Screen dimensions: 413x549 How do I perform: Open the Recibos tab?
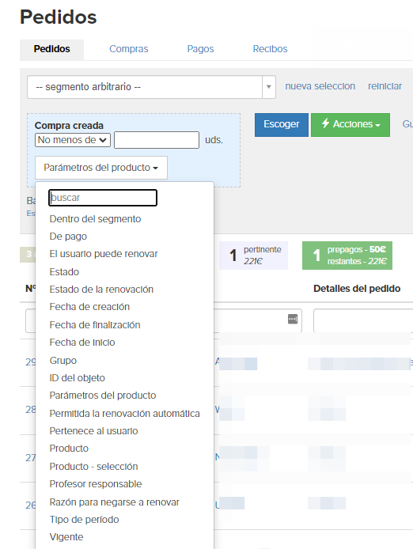[270, 49]
